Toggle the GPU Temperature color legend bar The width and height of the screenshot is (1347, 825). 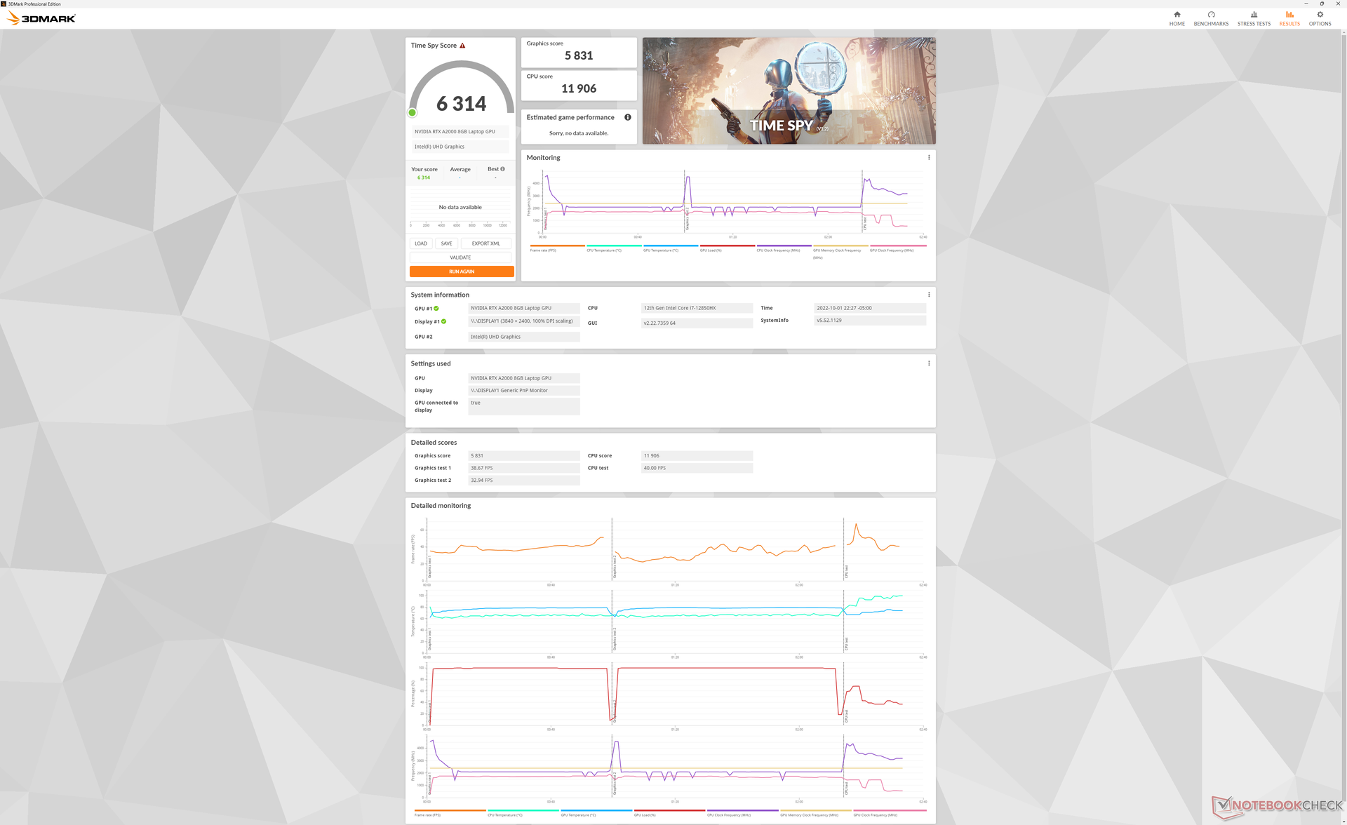(x=670, y=246)
